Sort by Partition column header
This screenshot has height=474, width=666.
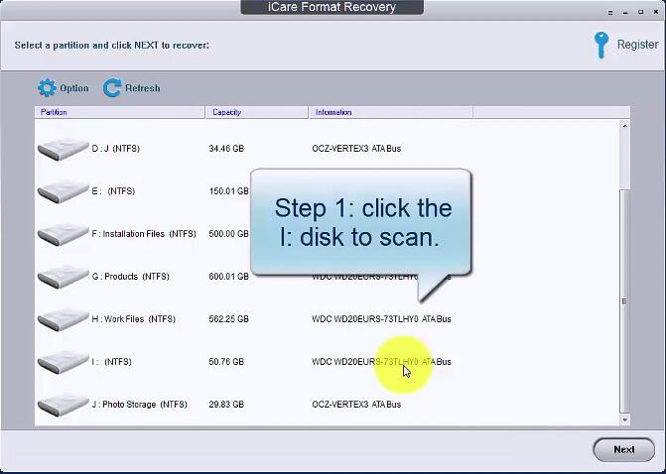(x=119, y=112)
